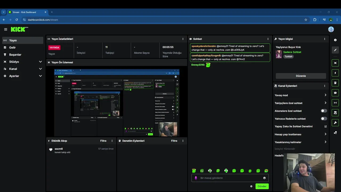
Task: Open Chrome tab search dropdown
Action: pos(3,12)
